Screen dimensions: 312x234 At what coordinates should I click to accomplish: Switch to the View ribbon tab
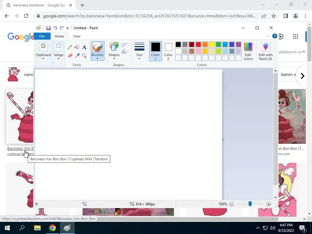(x=76, y=36)
